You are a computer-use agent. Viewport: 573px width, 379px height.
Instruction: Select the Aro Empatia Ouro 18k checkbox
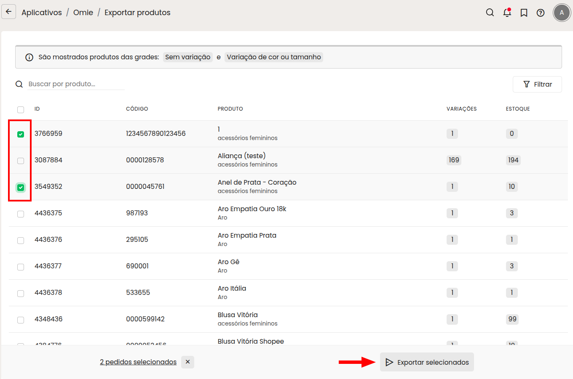pyautogui.click(x=21, y=214)
